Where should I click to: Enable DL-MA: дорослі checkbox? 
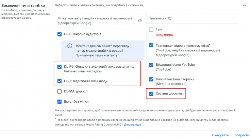[59, 92]
